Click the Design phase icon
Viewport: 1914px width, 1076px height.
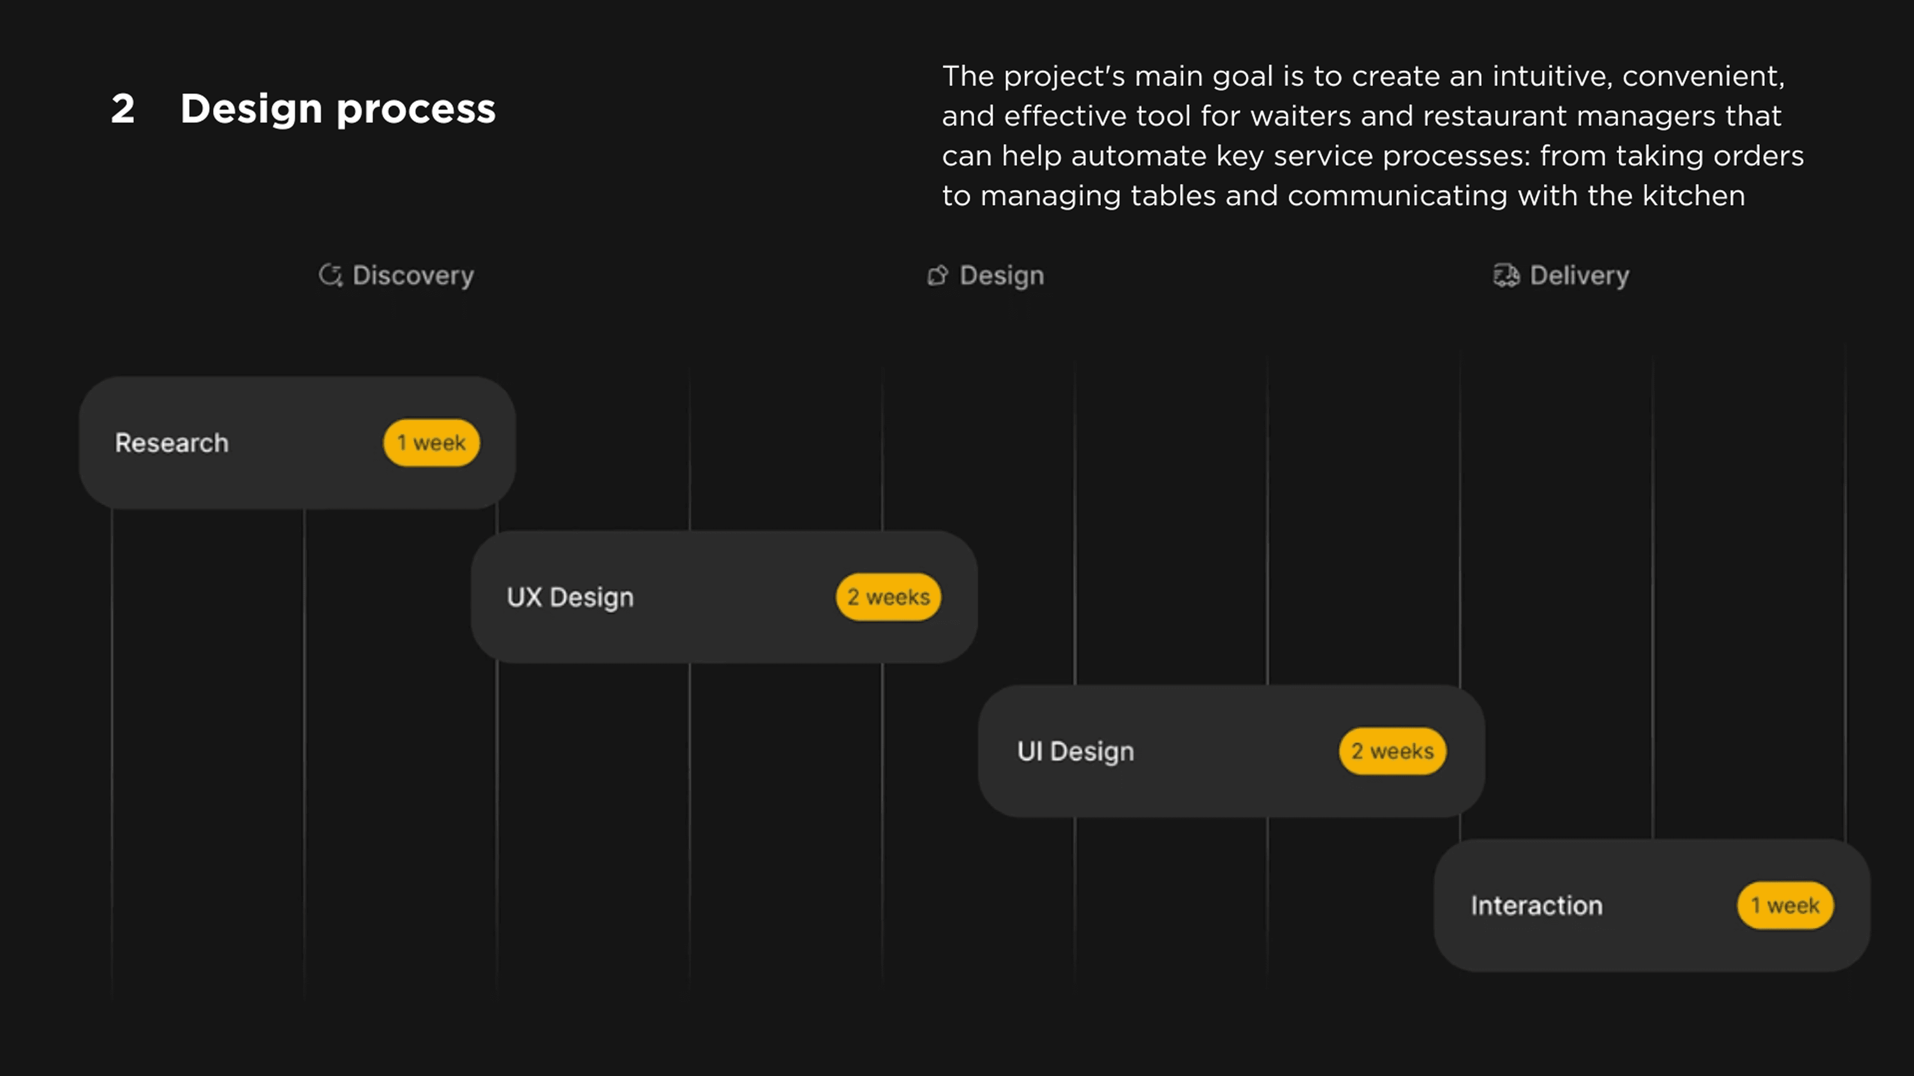tap(938, 275)
